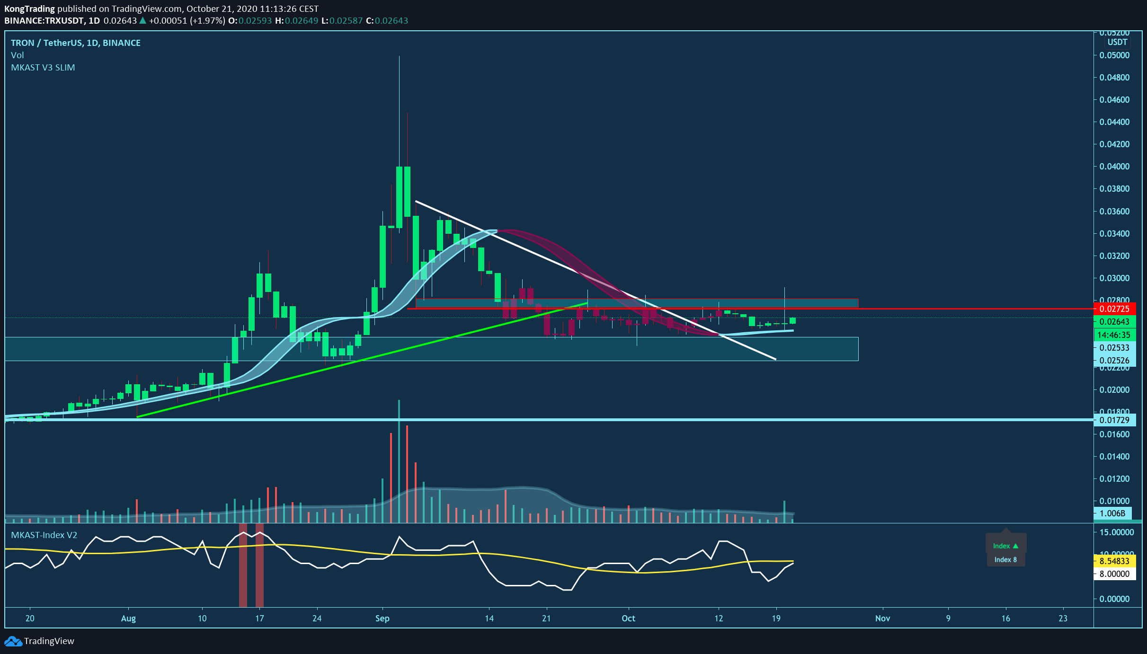Click the H:0.02649 high value in header
This screenshot has width=1147, height=654.
(296, 20)
